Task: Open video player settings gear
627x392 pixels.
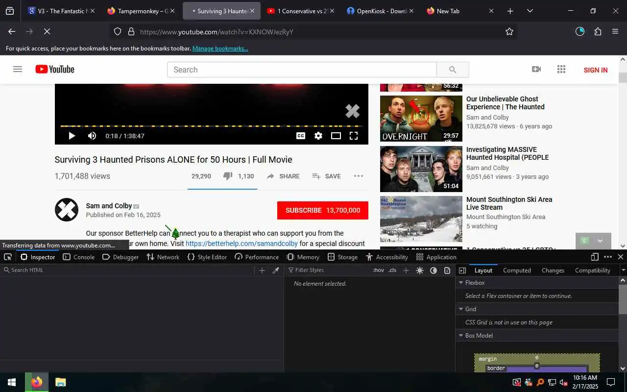Action: (318, 136)
